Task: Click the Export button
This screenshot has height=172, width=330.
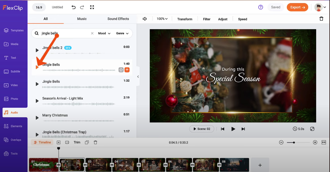Action: pyautogui.click(x=297, y=7)
